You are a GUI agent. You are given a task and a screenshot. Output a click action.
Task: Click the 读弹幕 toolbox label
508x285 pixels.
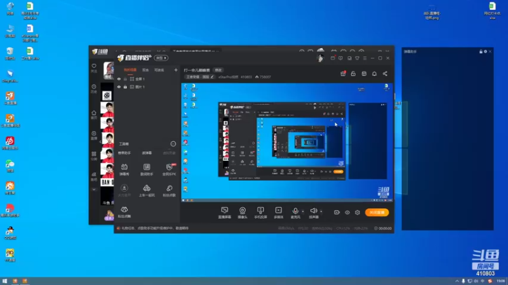pos(147,153)
